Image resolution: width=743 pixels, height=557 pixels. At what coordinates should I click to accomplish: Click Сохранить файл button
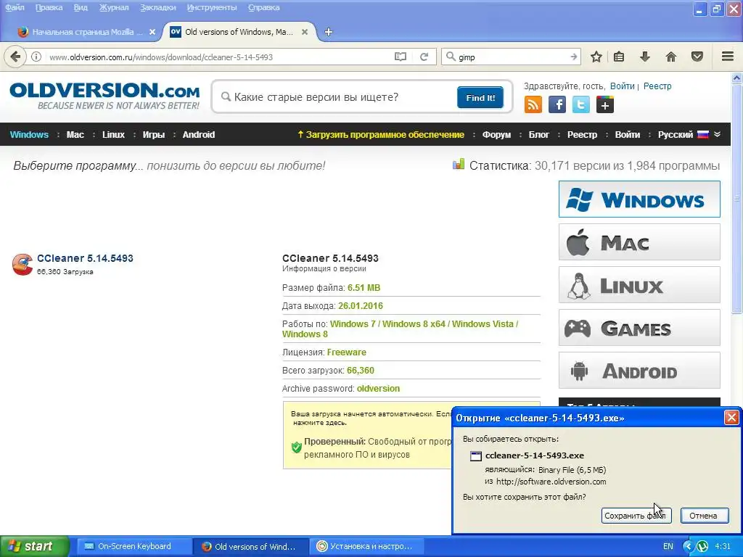coord(636,516)
